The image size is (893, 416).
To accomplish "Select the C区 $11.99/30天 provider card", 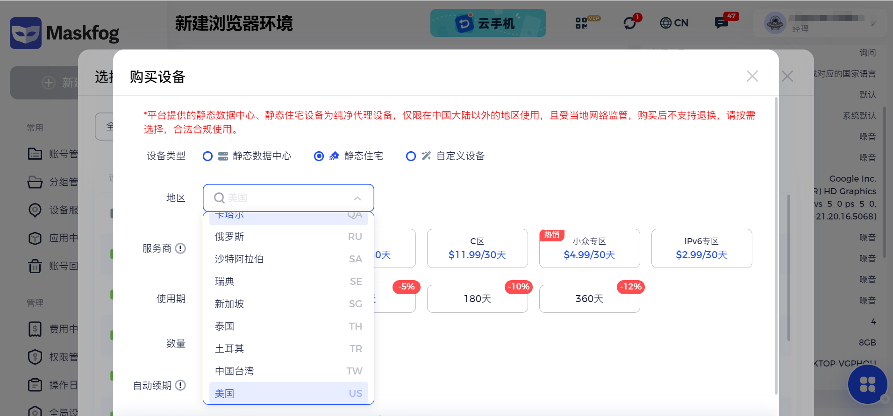I will pos(477,248).
